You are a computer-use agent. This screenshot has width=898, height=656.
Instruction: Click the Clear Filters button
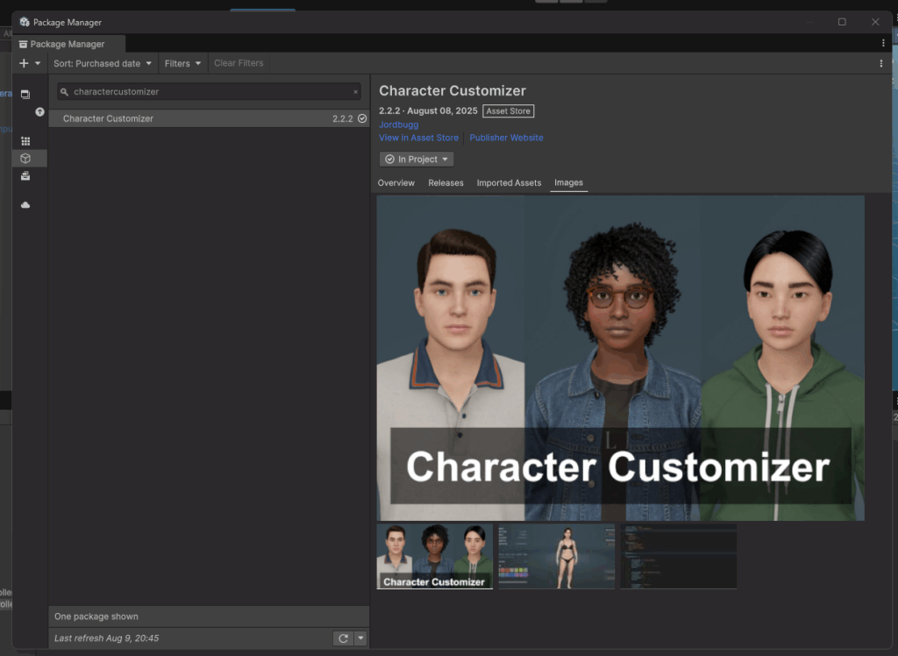[239, 63]
